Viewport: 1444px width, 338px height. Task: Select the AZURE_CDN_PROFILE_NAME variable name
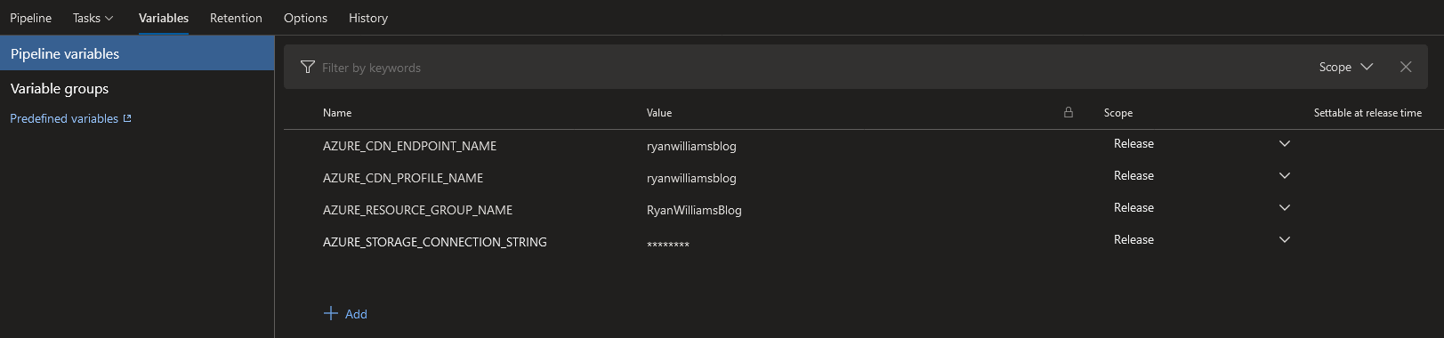(403, 178)
